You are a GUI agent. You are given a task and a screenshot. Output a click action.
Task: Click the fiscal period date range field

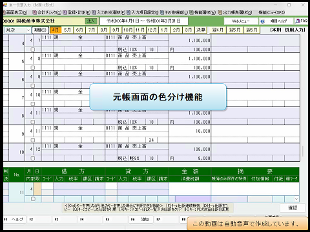[x=144, y=21]
